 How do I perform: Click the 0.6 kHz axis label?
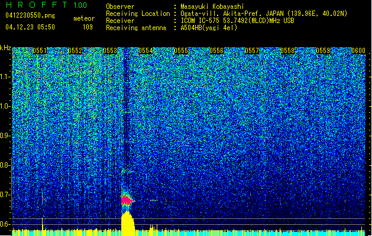(x=5, y=224)
